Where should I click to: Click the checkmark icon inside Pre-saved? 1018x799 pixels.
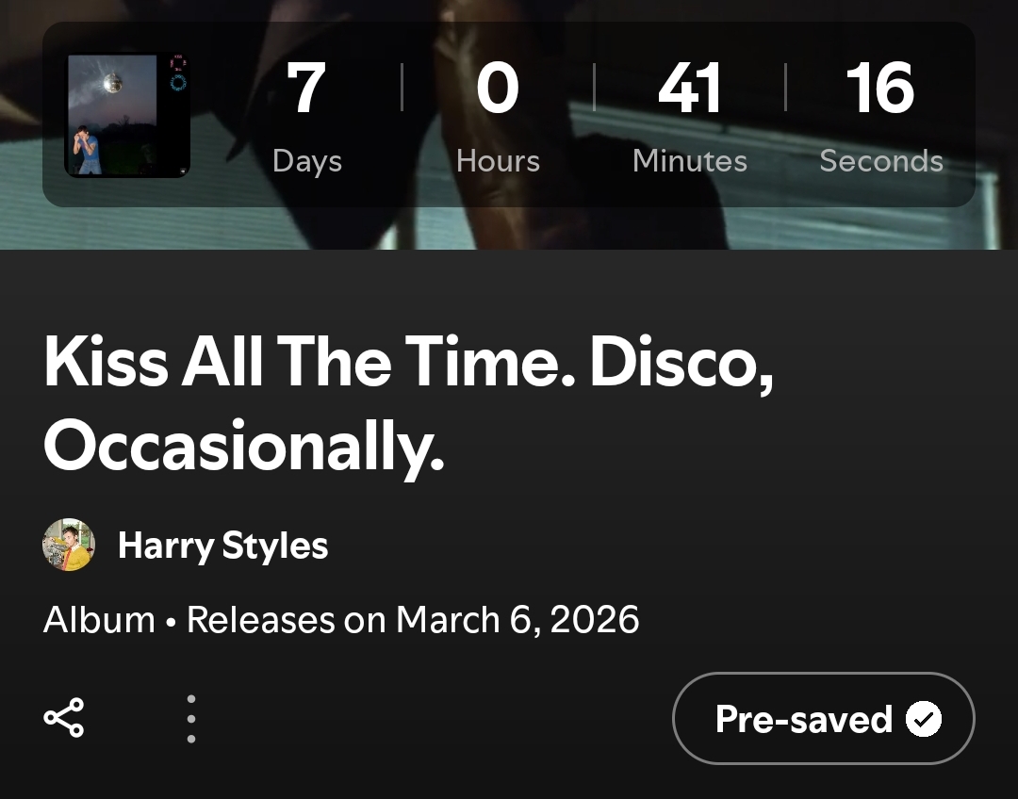point(923,720)
